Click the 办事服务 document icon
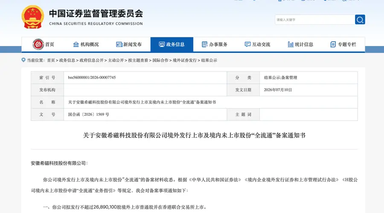The height and width of the screenshot is (213, 384). (204, 44)
